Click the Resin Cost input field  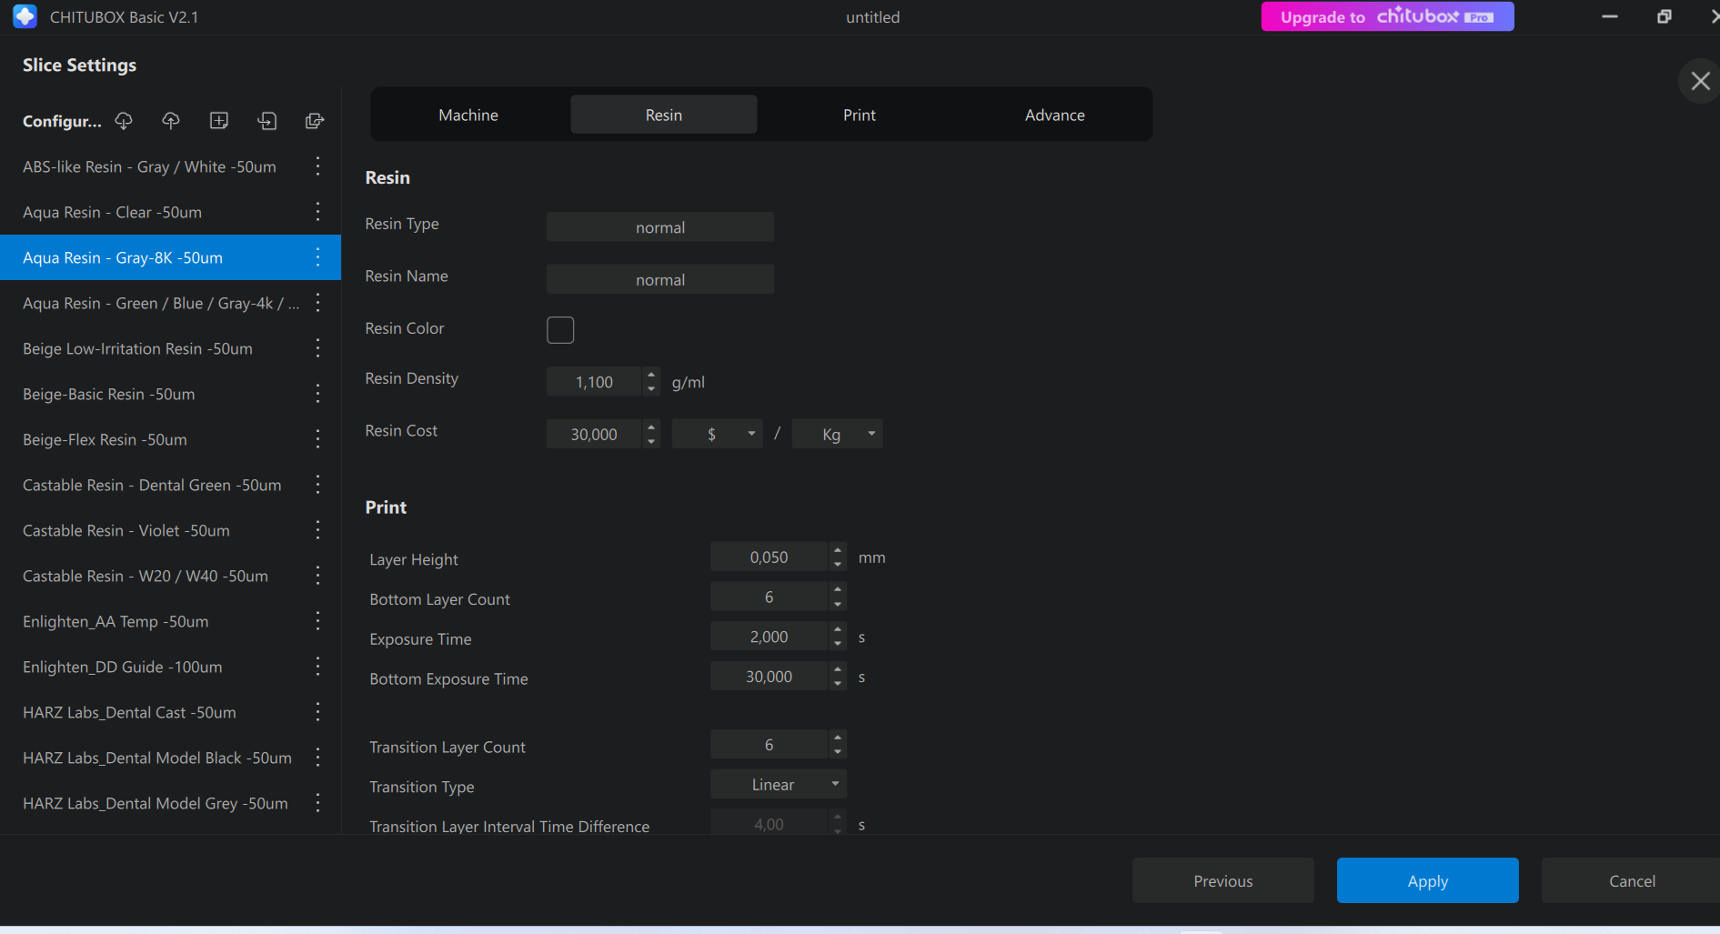point(595,434)
